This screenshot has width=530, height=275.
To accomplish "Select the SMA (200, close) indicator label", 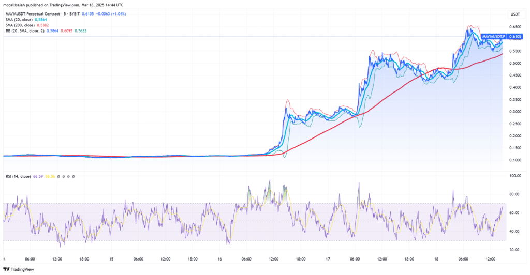I will click(20, 25).
